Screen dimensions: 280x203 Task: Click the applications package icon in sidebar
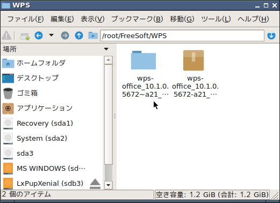click(x=8, y=108)
